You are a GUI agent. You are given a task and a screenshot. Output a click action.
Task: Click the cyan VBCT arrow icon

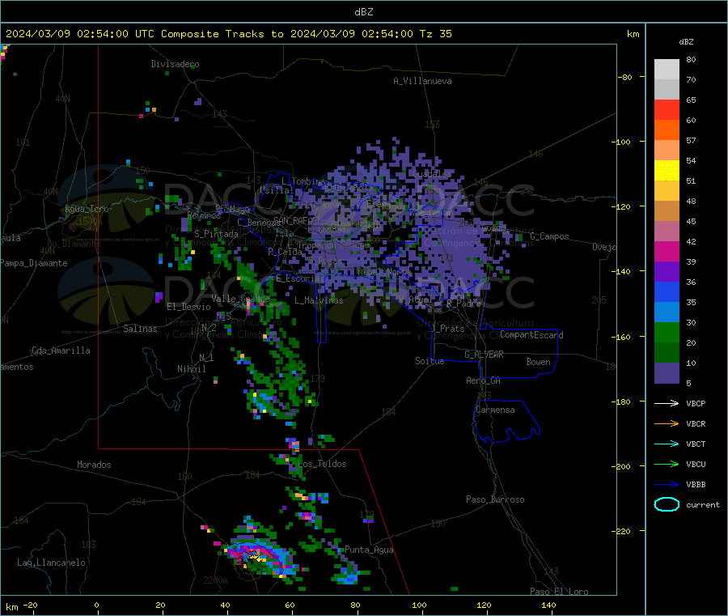pos(667,444)
